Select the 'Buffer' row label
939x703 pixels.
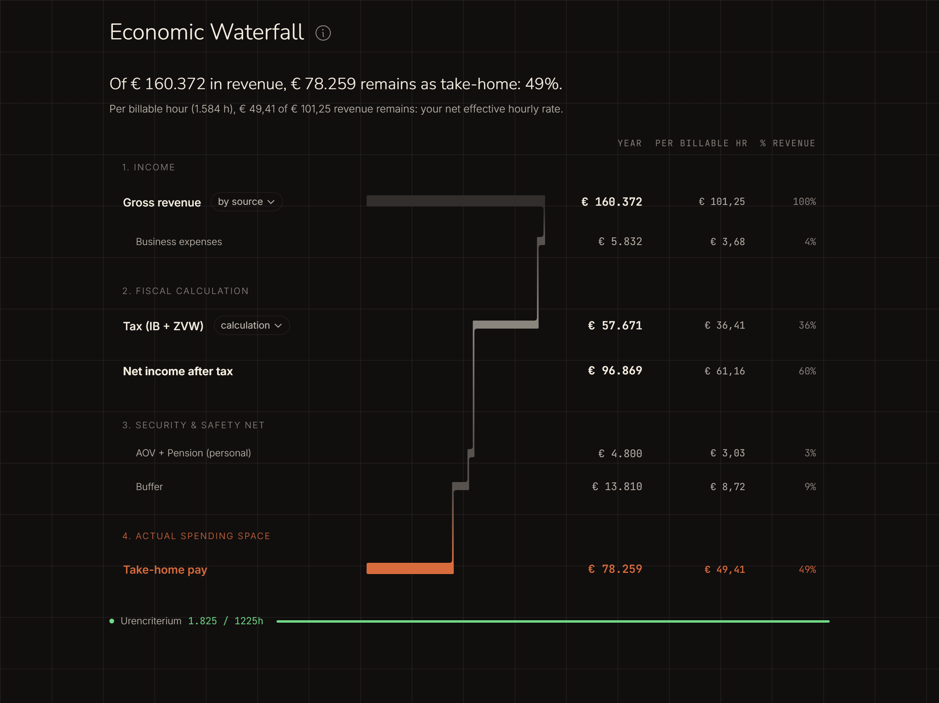click(x=149, y=486)
